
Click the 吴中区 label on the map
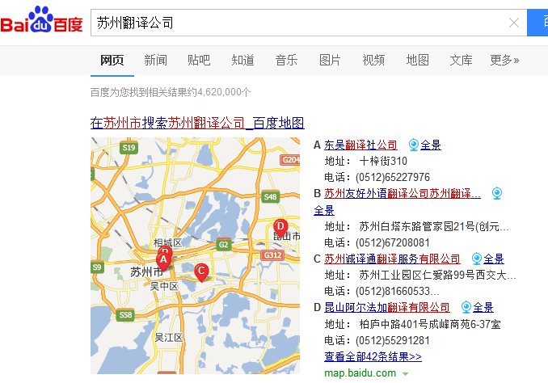tap(164, 287)
